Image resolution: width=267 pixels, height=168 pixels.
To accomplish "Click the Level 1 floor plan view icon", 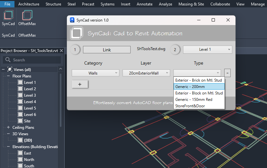I will [20, 83].
